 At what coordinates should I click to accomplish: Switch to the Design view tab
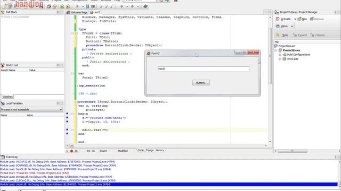(150, 150)
